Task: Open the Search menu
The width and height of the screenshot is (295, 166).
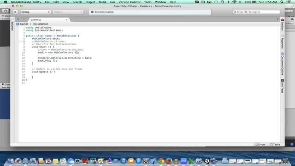Action: point(77,2)
